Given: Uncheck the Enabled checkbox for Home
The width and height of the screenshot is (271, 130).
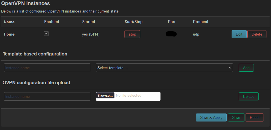Looking at the screenshot, I should [46, 34].
